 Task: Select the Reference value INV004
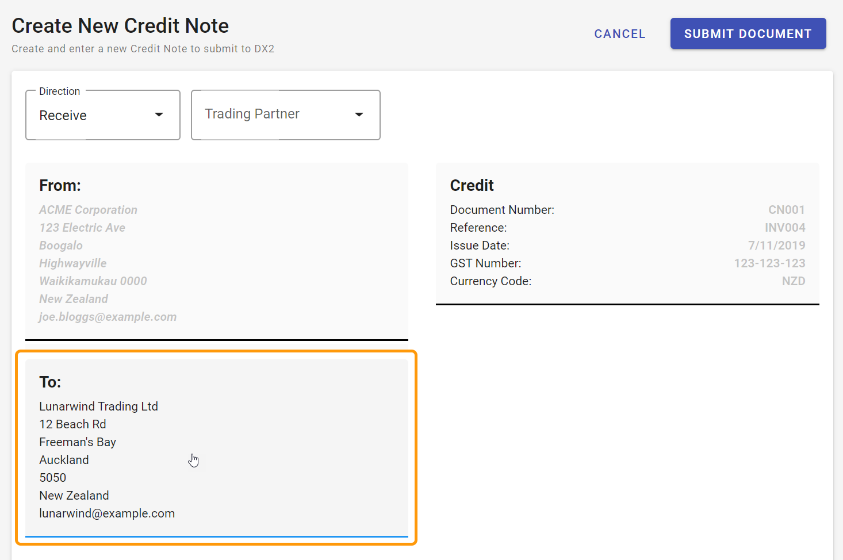coord(785,228)
